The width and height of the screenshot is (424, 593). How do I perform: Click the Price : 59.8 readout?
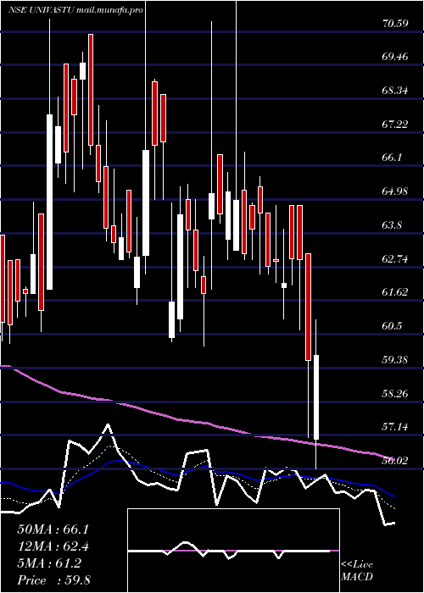[53, 580]
